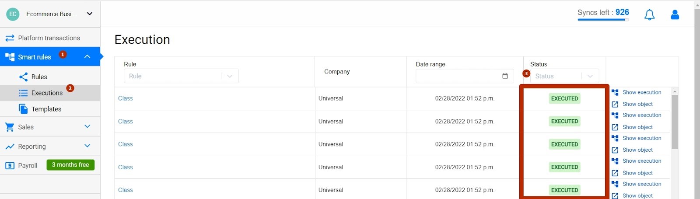Expand the Ecommerce Business company selector

[90, 14]
